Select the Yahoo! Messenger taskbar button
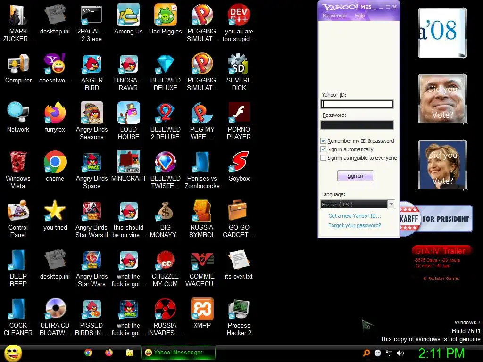The image size is (483, 362). pos(178,353)
